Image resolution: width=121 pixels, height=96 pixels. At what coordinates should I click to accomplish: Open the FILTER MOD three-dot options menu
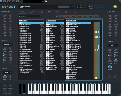13,12
